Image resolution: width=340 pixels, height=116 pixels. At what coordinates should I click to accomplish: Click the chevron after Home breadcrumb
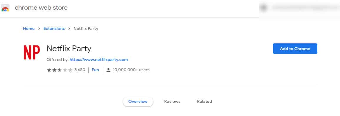coord(39,28)
